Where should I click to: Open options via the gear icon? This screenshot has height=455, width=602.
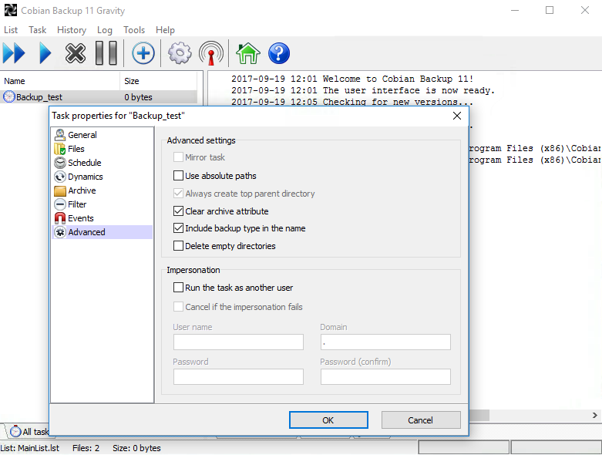click(x=180, y=53)
